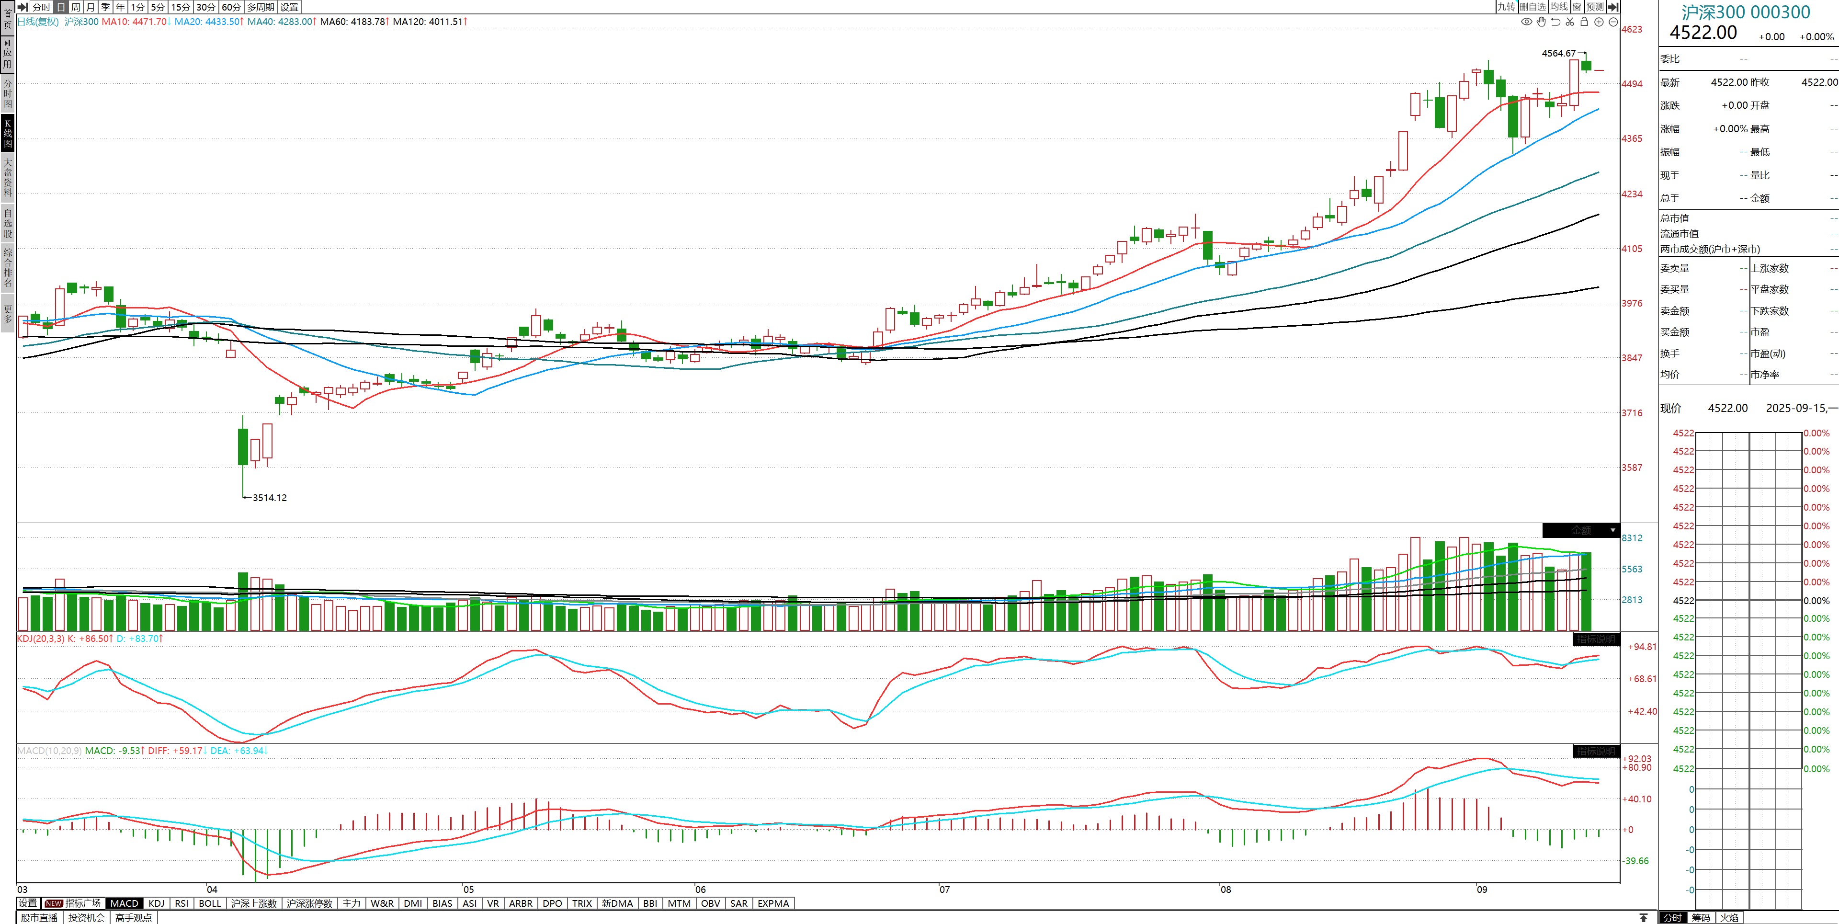
Task: Select the KDJ indicator tab
Action: click(156, 903)
